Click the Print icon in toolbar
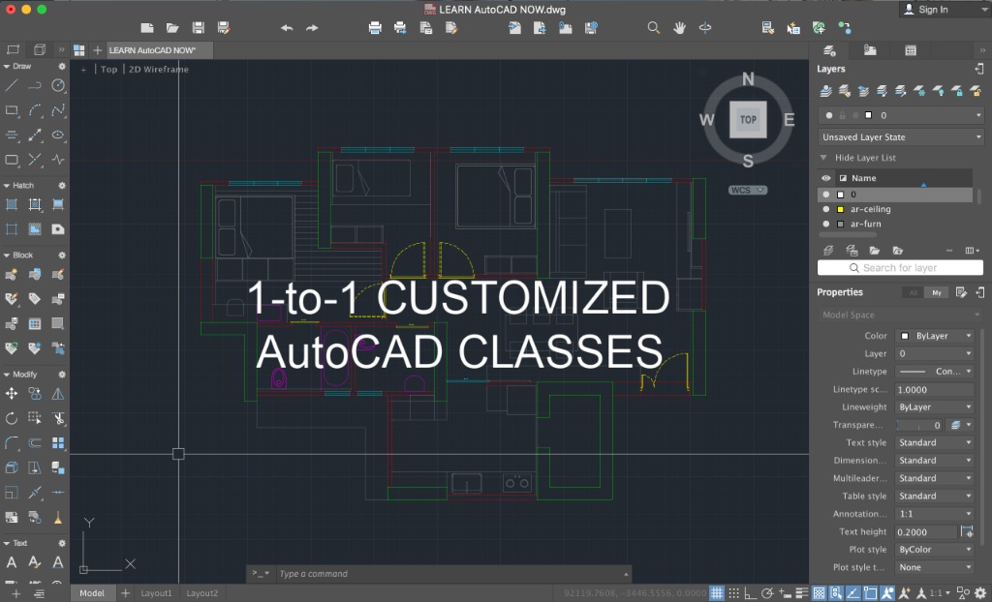992x602 pixels. (x=375, y=28)
